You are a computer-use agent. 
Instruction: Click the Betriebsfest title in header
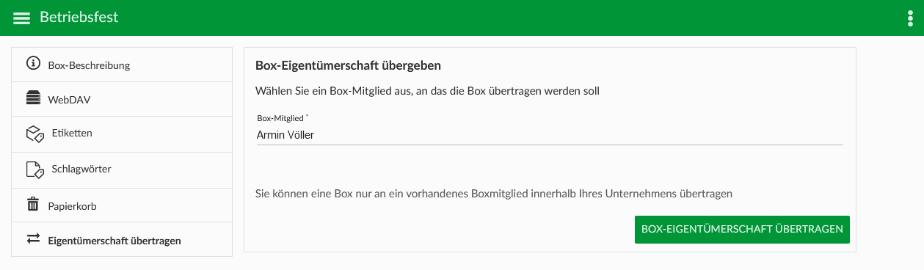point(79,17)
